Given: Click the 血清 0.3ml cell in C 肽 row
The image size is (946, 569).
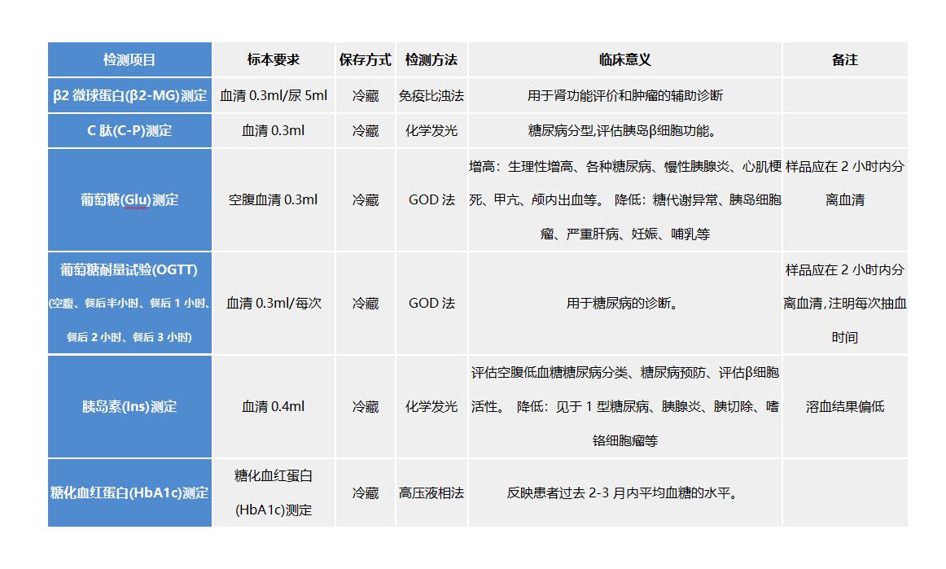Looking at the screenshot, I should (x=274, y=130).
